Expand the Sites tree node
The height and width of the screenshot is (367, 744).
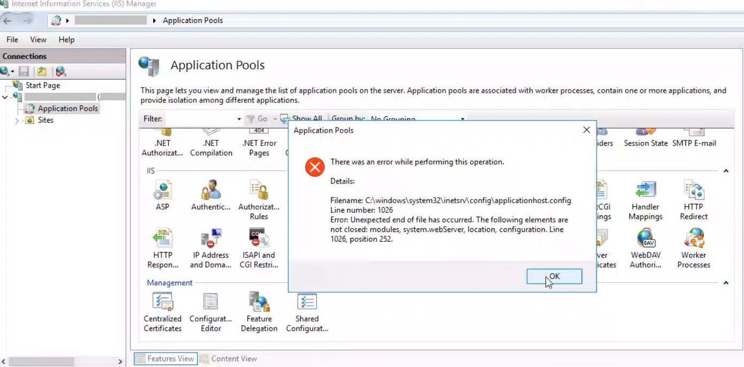click(x=16, y=120)
